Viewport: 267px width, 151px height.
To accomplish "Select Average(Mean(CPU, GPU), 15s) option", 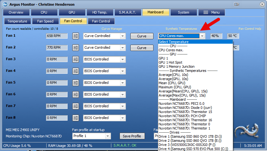I will (195, 91).
